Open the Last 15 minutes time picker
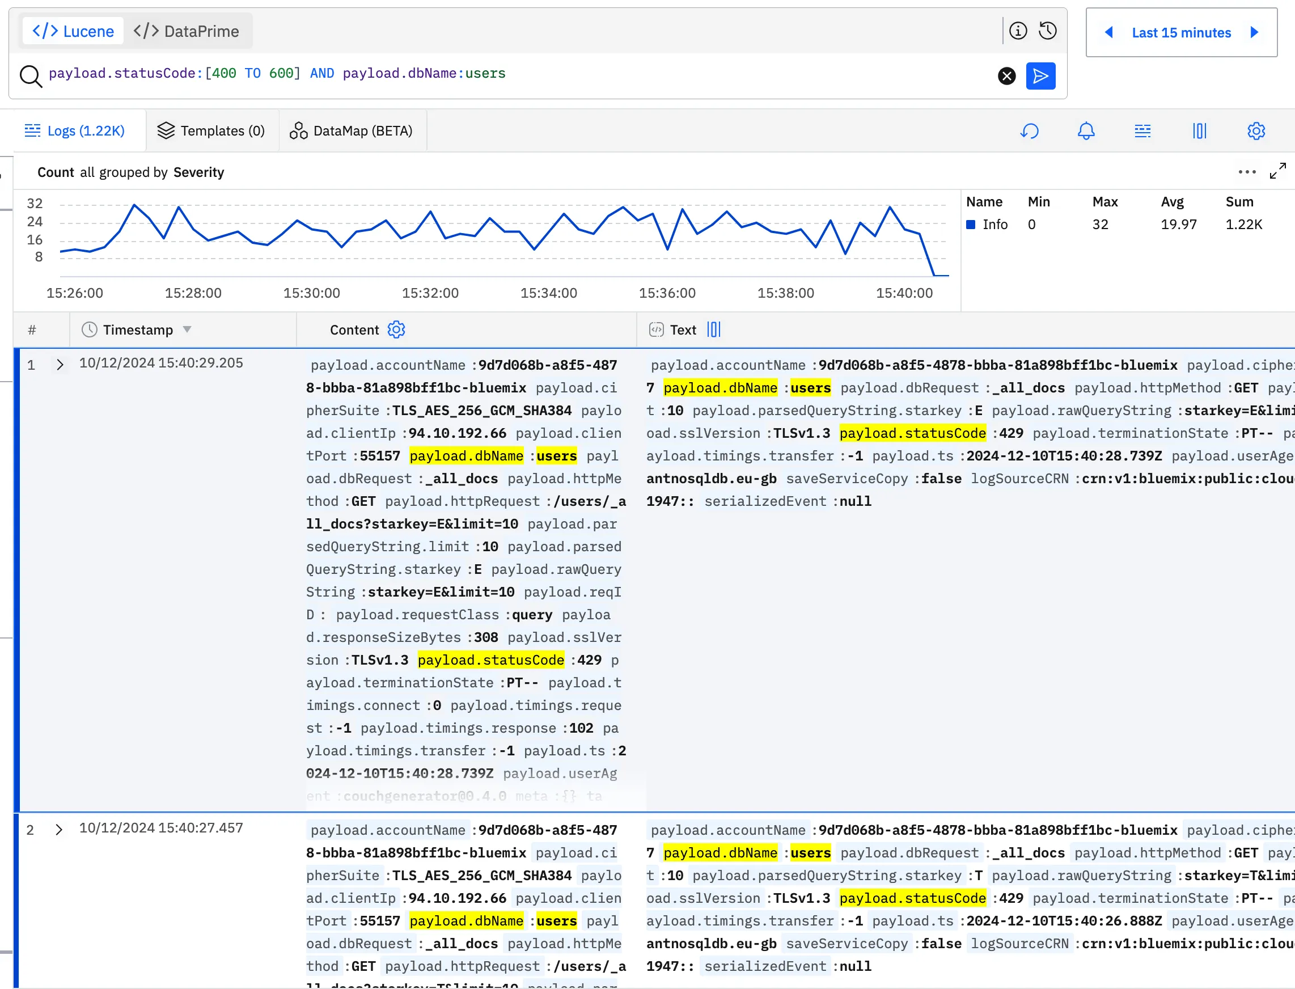This screenshot has width=1295, height=989. click(x=1181, y=33)
